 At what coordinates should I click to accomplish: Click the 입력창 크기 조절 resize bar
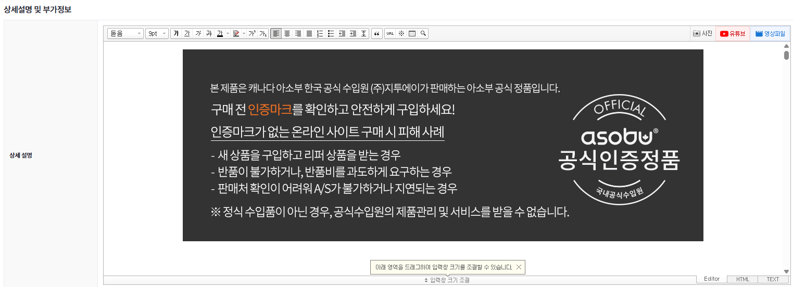[447, 280]
